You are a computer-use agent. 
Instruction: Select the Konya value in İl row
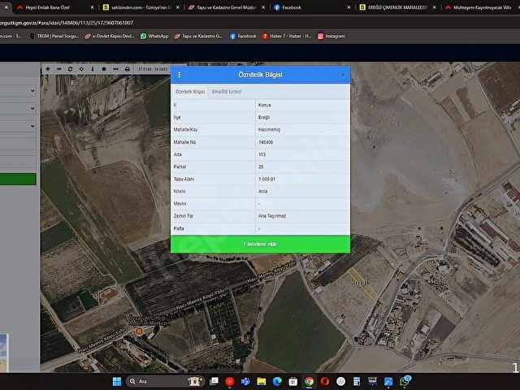264,105
